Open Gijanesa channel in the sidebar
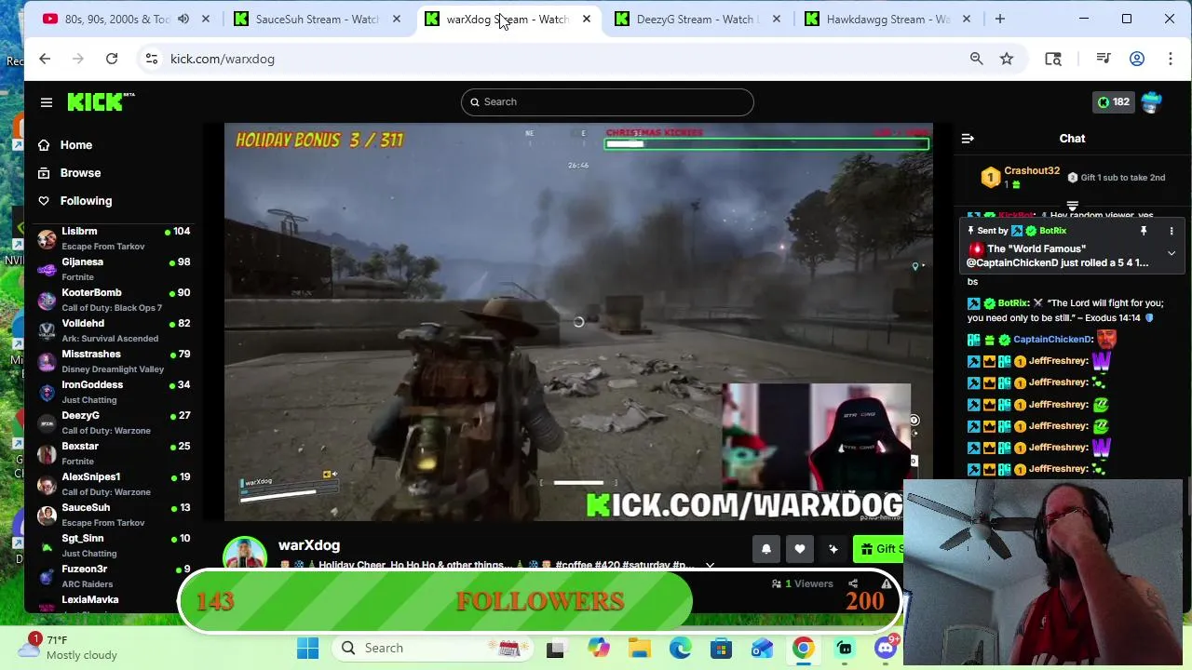The image size is (1192, 670). (x=113, y=269)
